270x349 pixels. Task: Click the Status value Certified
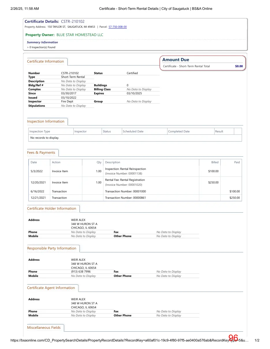[x=132, y=73]
